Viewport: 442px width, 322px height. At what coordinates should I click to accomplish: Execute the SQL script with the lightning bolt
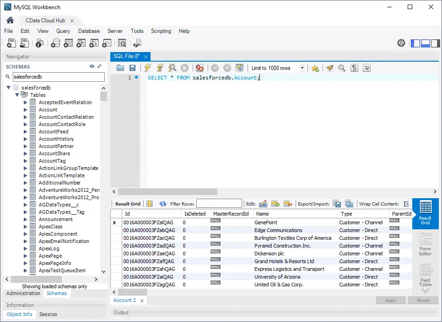click(x=147, y=68)
